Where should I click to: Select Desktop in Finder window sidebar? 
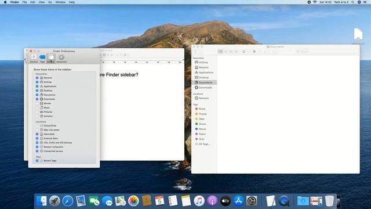[x=204, y=77]
